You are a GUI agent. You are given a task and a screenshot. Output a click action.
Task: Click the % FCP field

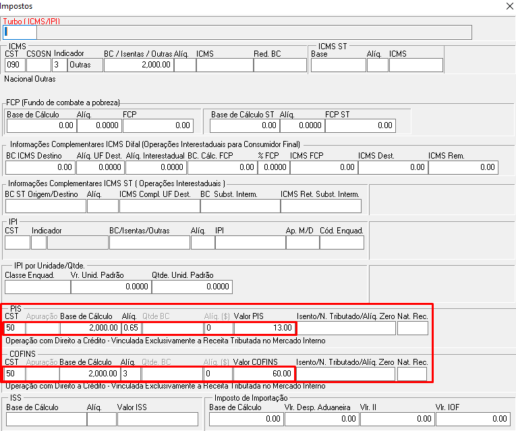pyautogui.click(x=273, y=167)
